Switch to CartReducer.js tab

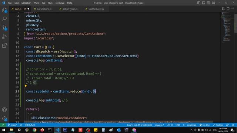click(96, 9)
